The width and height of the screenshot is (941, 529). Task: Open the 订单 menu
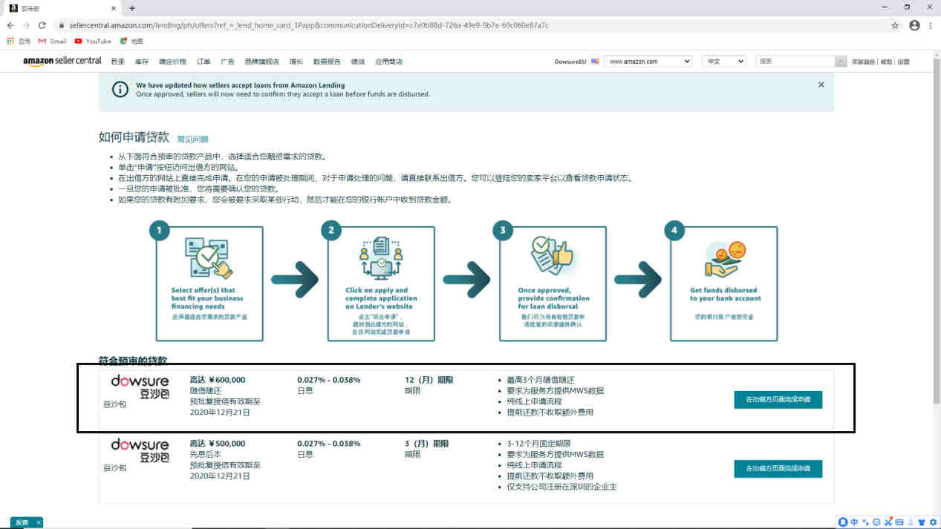point(203,62)
